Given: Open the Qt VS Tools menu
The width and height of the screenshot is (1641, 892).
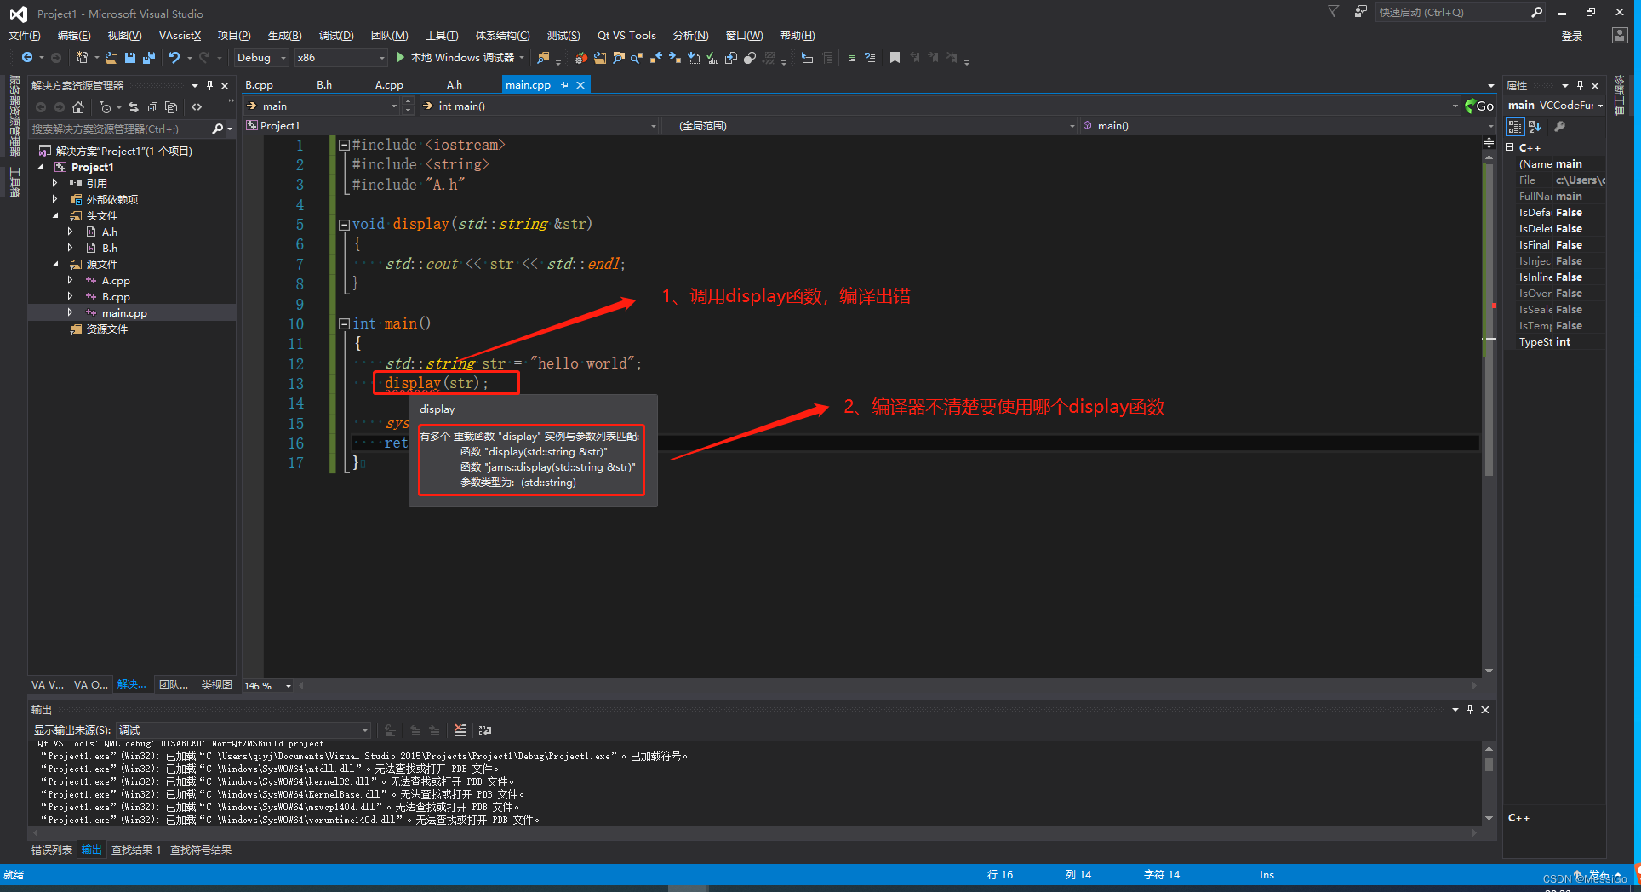Looking at the screenshot, I should pyautogui.click(x=626, y=36).
